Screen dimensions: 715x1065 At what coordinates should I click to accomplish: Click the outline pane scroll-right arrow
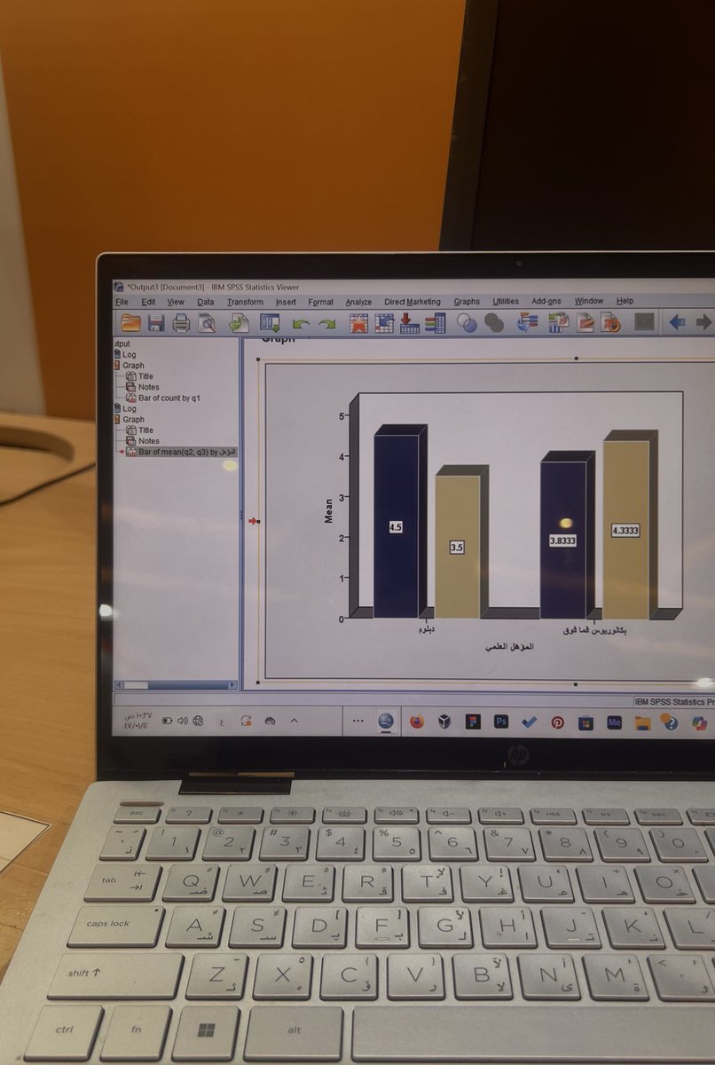(234, 684)
